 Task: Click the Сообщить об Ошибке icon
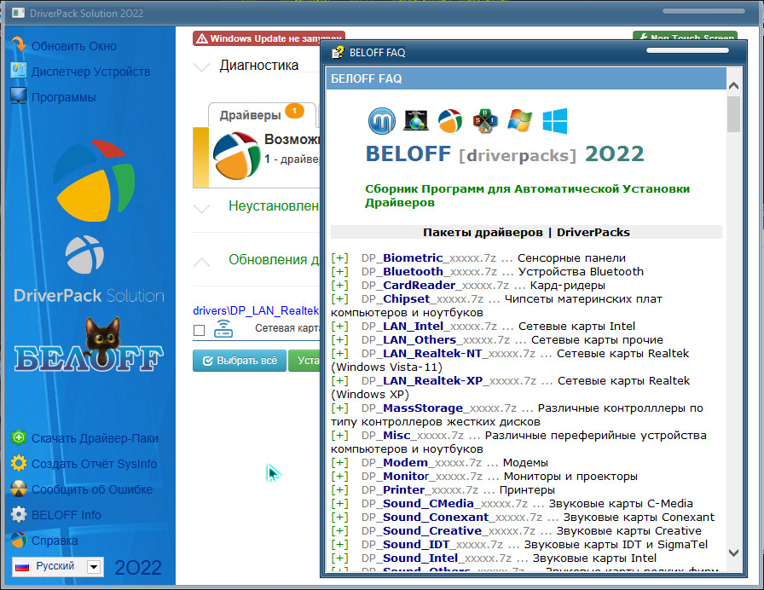(x=18, y=489)
